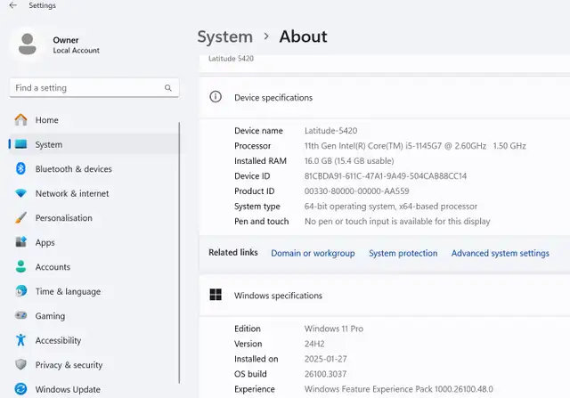Open the Apps settings section
The height and width of the screenshot is (398, 570).
click(x=94, y=242)
